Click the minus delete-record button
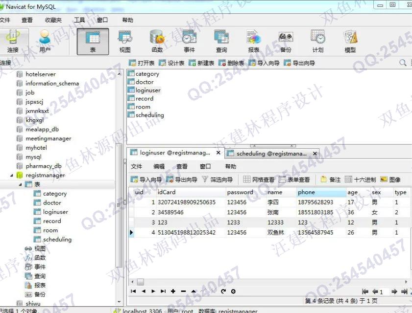The height and width of the screenshot is (313, 412). pyautogui.click(x=183, y=291)
